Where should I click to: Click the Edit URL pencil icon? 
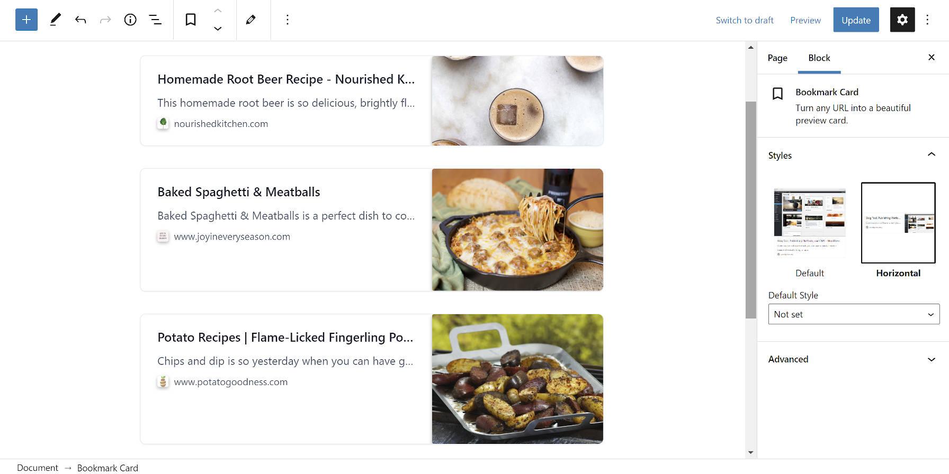click(251, 20)
